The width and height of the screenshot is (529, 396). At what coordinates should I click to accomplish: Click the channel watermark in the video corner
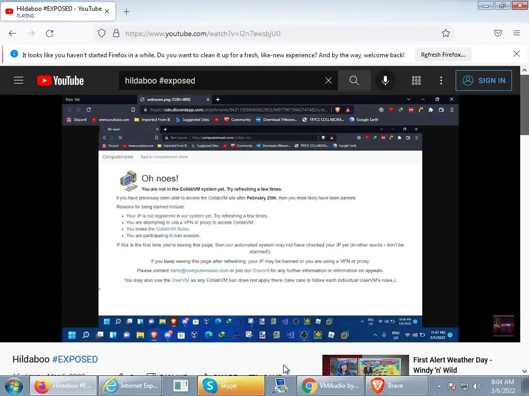pos(503,326)
